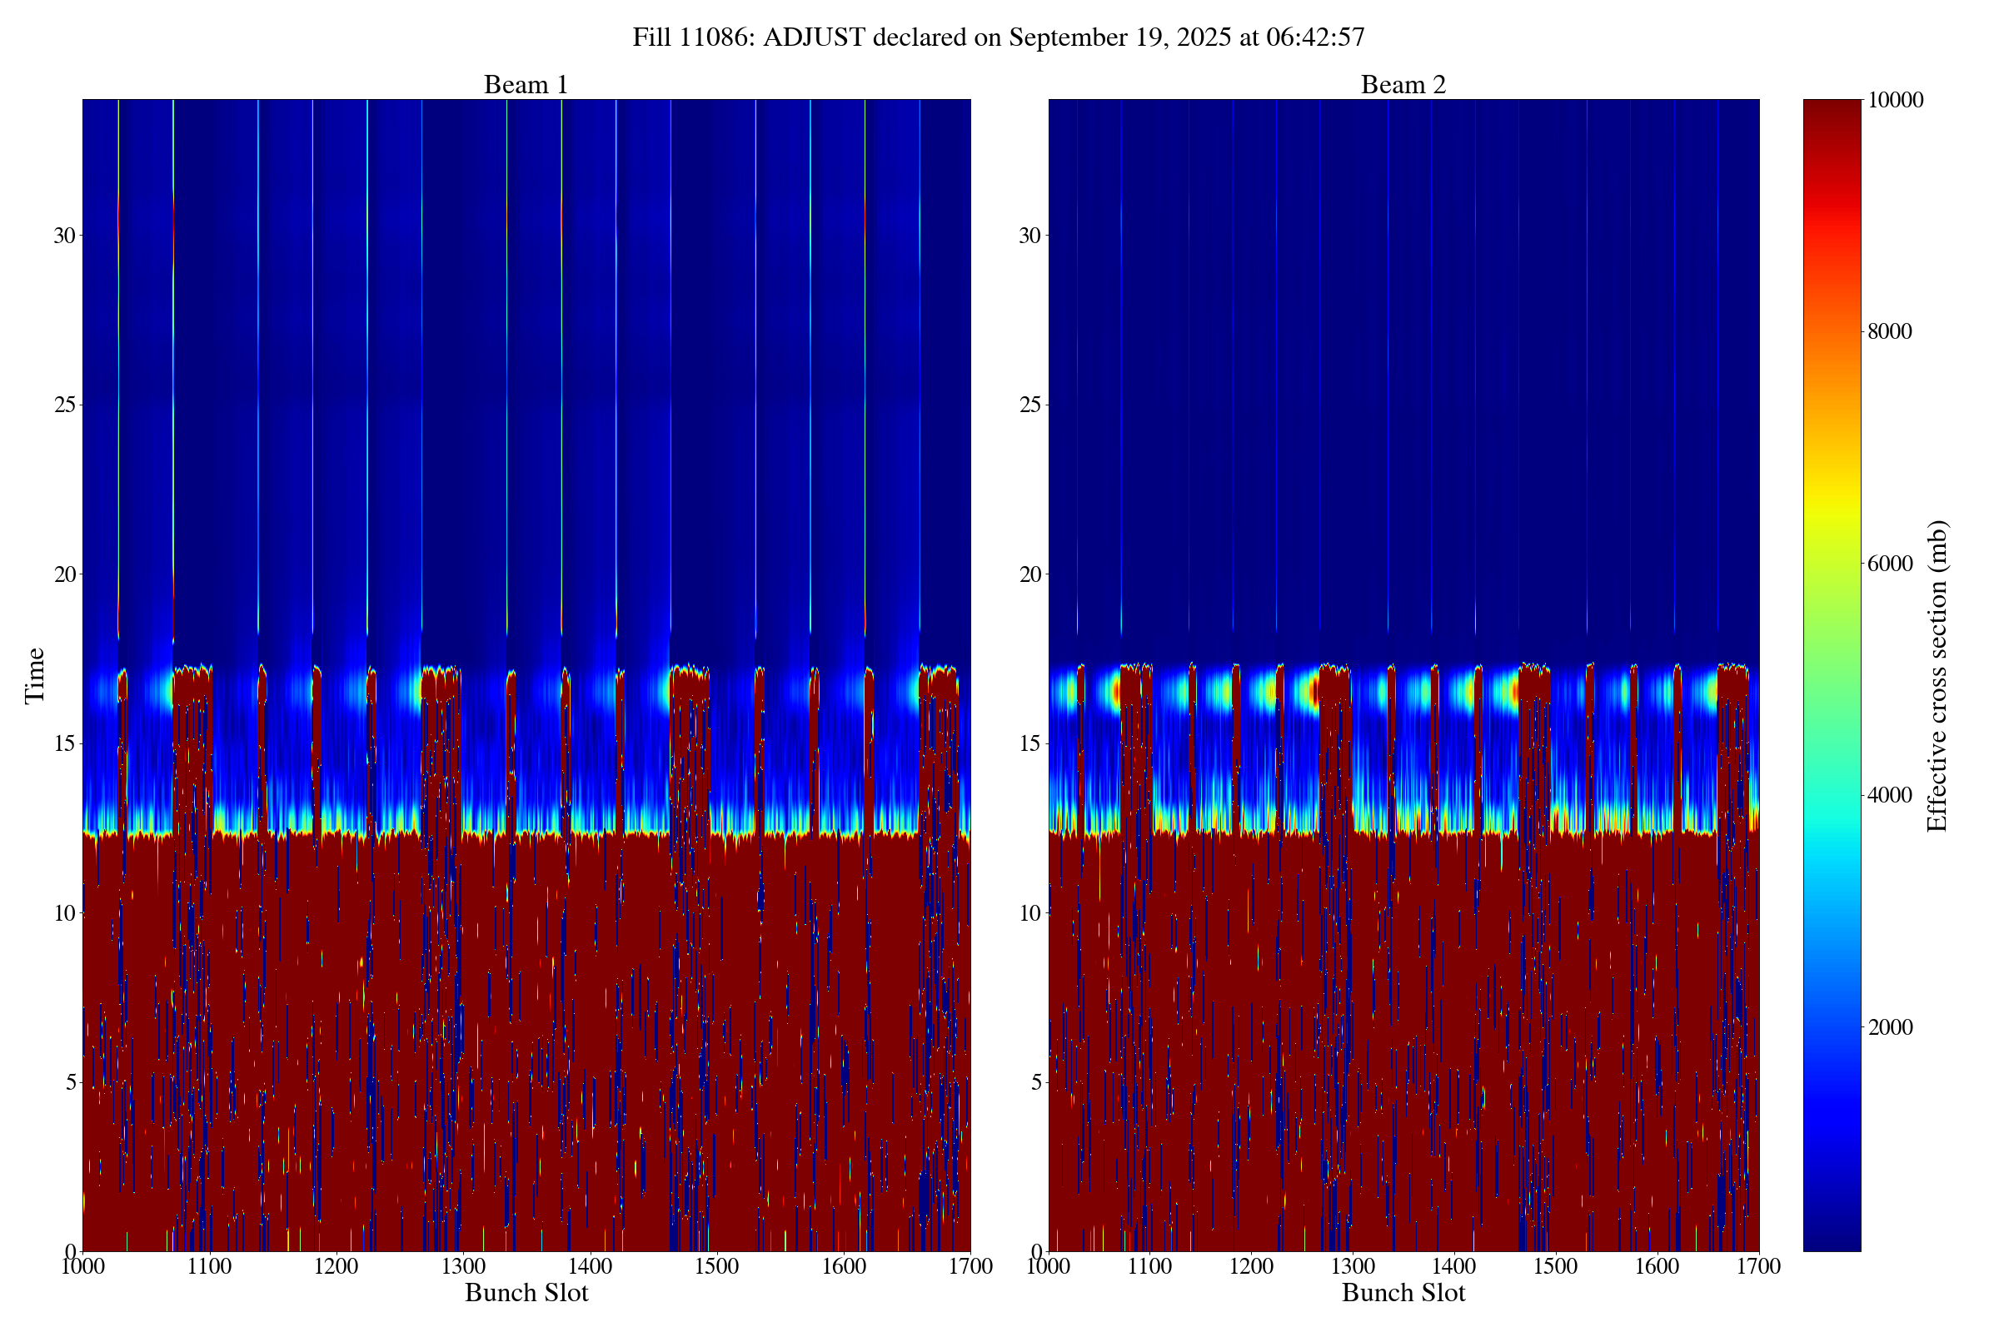Click the 30 y-tick of Beam 2
1999x1332 pixels.
click(1029, 236)
